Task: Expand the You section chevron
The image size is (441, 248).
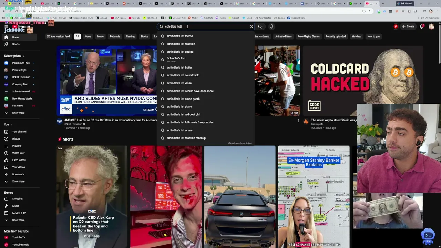Action: tap(11, 124)
